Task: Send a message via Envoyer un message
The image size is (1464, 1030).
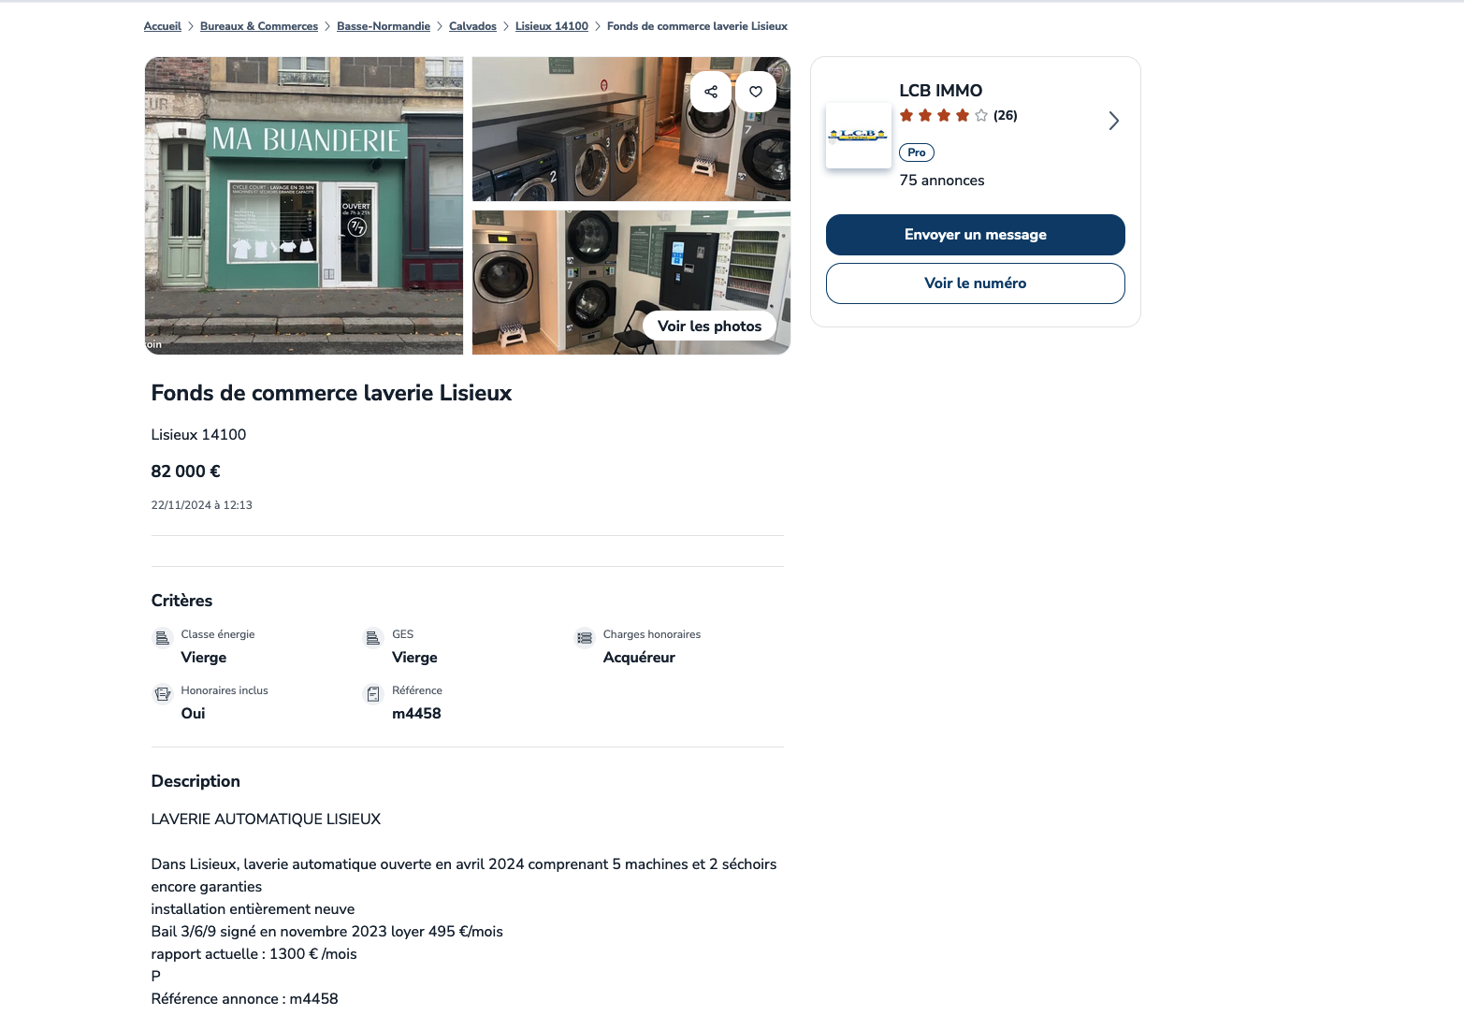Action: coord(975,235)
